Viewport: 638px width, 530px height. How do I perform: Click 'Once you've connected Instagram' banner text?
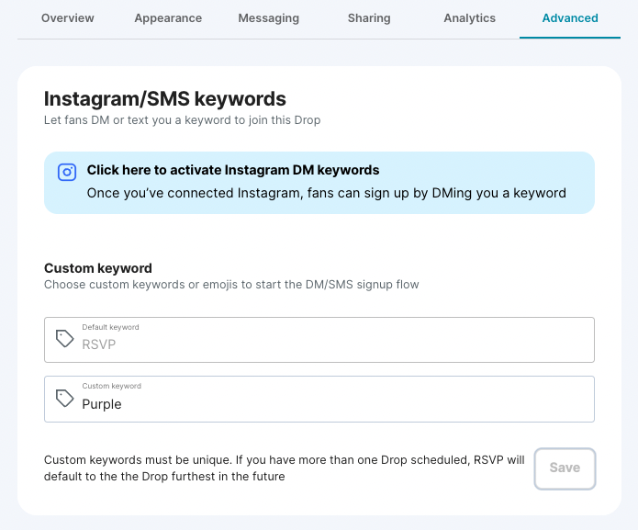(x=326, y=193)
